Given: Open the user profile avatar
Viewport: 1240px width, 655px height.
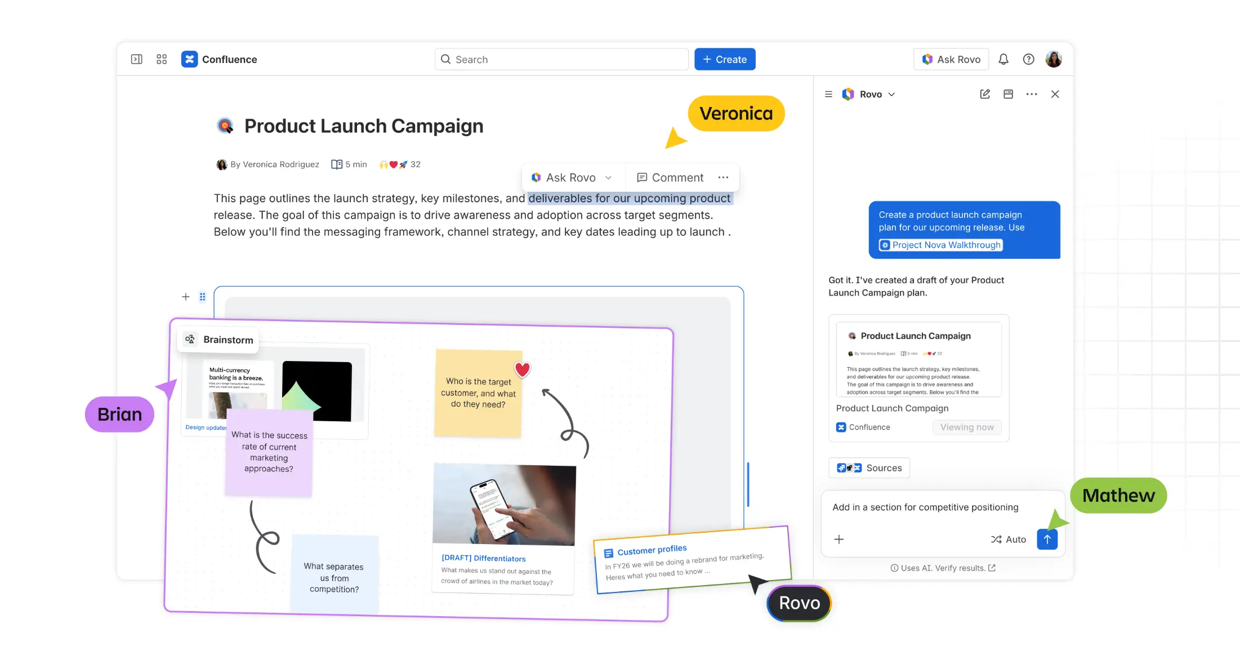Looking at the screenshot, I should tap(1053, 59).
